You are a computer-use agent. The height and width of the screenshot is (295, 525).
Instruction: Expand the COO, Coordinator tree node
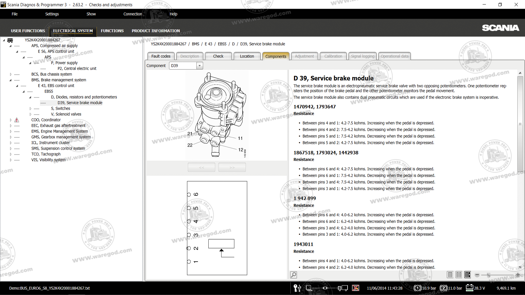pyautogui.click(x=11, y=120)
